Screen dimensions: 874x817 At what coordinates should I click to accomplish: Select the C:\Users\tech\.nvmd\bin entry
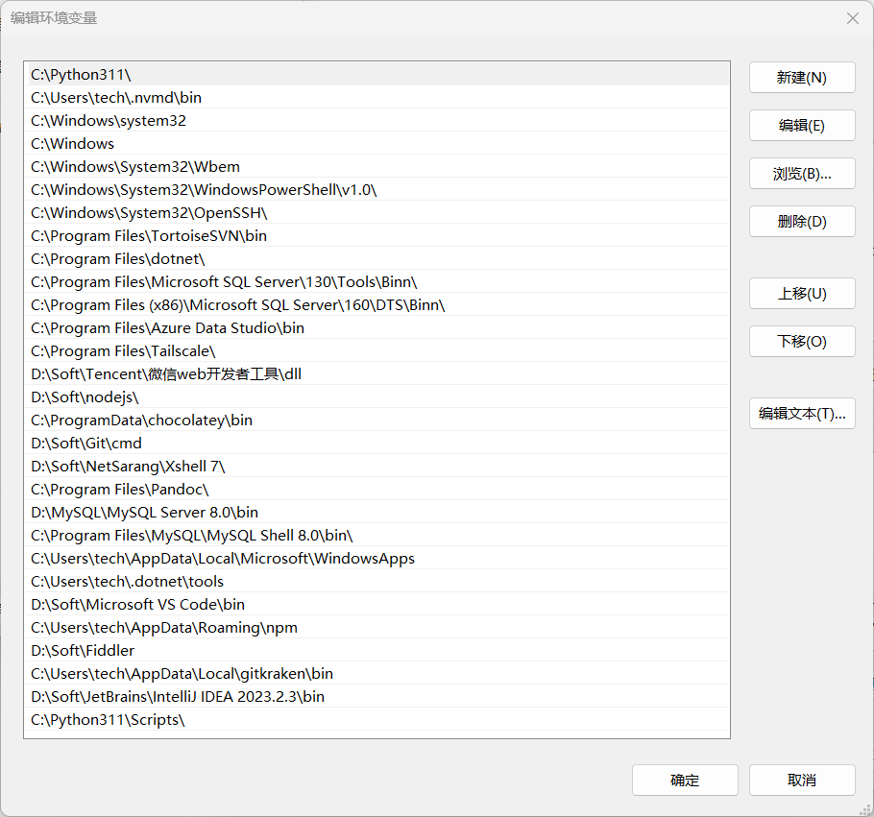click(x=376, y=97)
